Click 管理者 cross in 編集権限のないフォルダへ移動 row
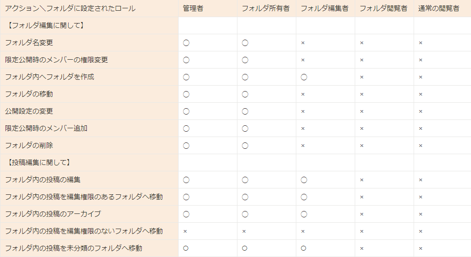The height and width of the screenshot is (257, 471). pos(185,231)
